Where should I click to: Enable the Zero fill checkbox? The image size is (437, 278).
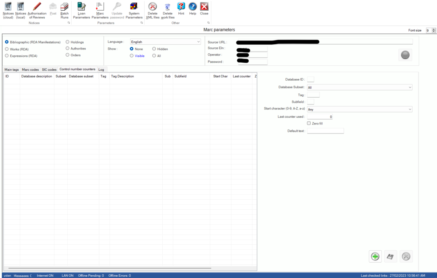[x=309, y=123]
